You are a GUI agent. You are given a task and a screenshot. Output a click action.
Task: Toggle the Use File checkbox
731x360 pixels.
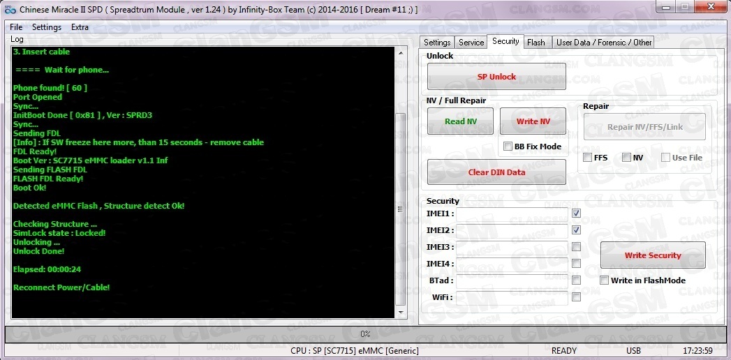click(x=665, y=158)
